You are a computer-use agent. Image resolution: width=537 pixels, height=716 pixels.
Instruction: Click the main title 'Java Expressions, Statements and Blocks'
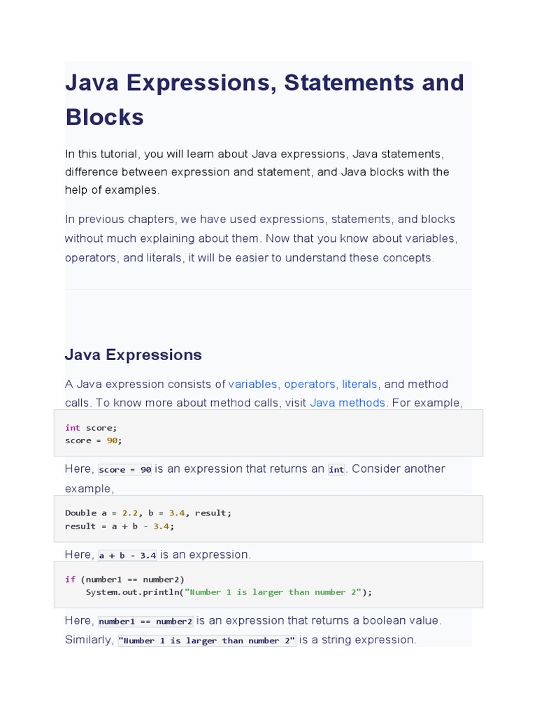point(264,99)
